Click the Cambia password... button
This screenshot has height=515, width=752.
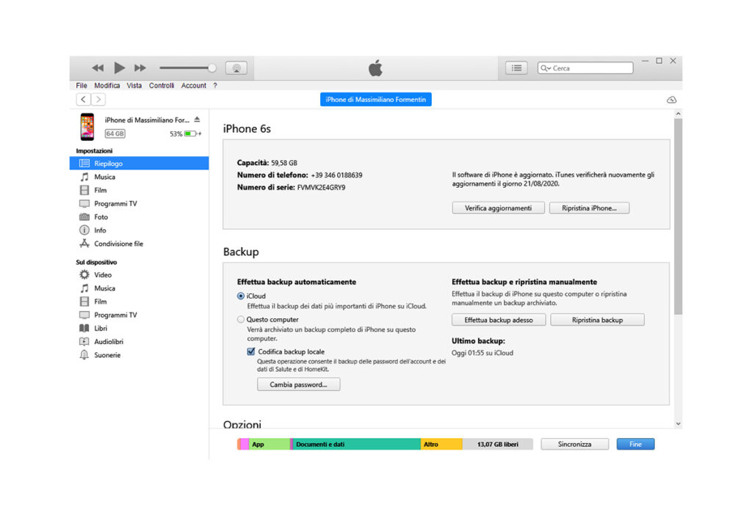298,384
